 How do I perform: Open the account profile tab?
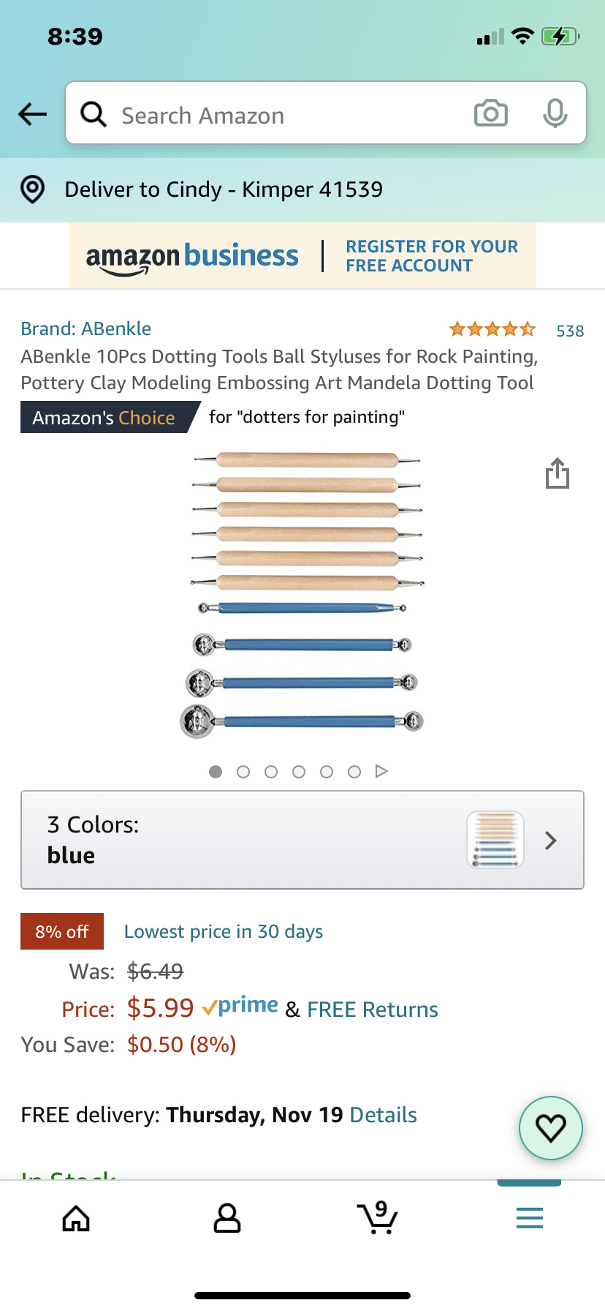point(227,1218)
